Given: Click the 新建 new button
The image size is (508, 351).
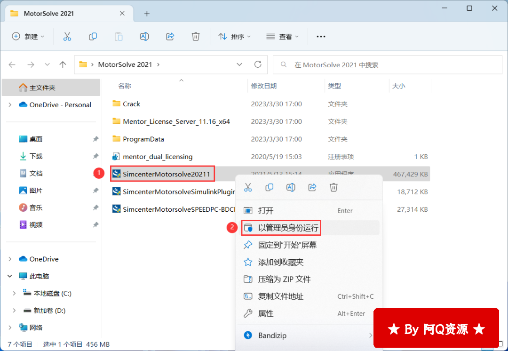Looking at the screenshot, I should click(x=28, y=36).
